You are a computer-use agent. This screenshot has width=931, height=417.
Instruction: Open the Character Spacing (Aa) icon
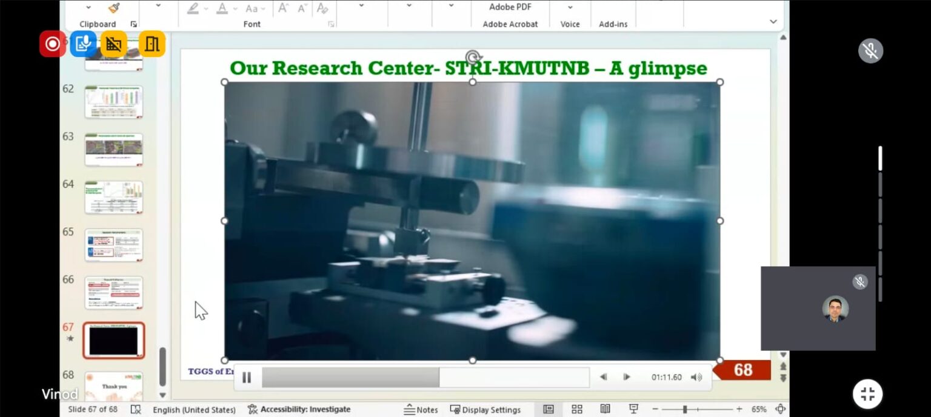click(252, 8)
